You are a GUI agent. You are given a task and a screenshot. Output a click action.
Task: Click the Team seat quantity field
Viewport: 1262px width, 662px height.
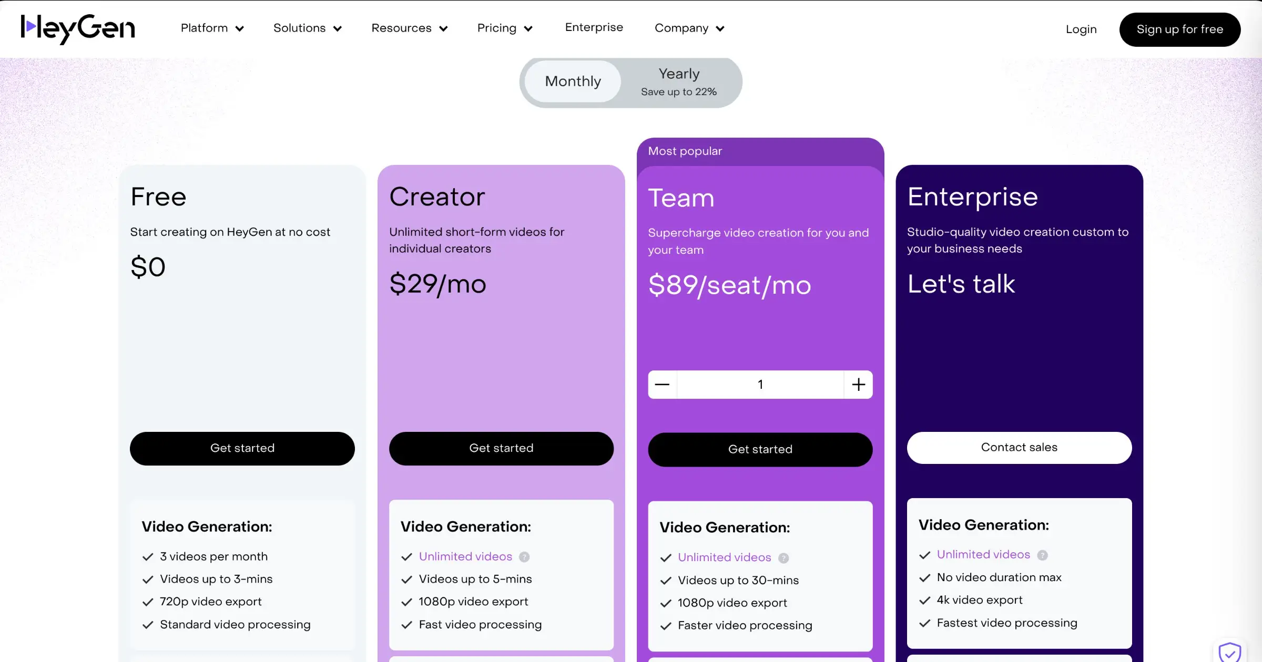click(760, 385)
